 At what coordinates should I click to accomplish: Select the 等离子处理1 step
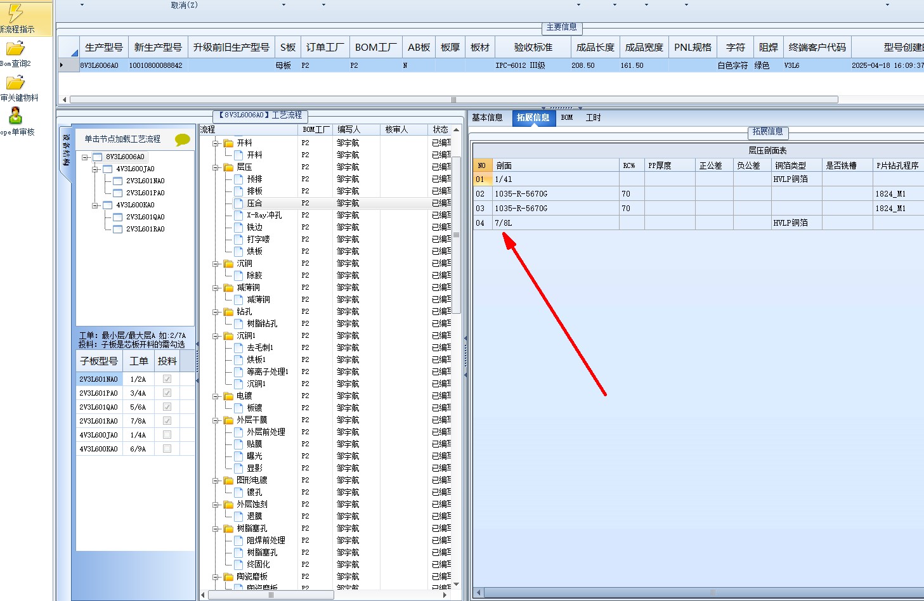[x=267, y=372]
